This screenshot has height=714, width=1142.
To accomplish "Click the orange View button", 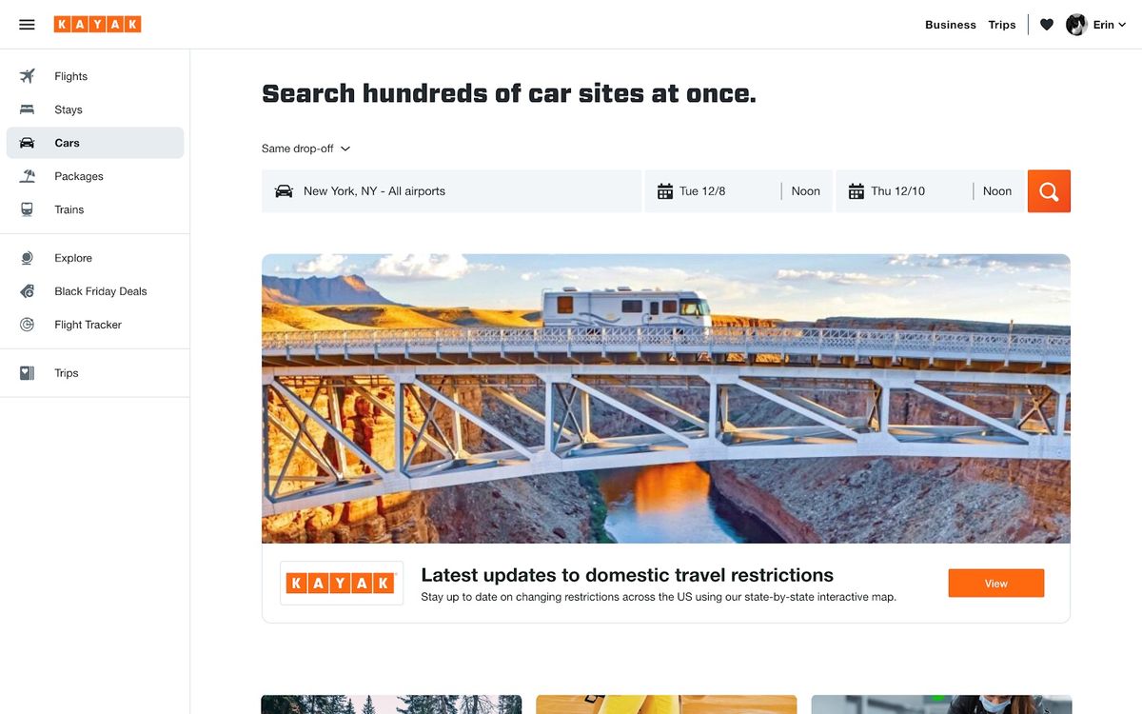I will 996,584.
